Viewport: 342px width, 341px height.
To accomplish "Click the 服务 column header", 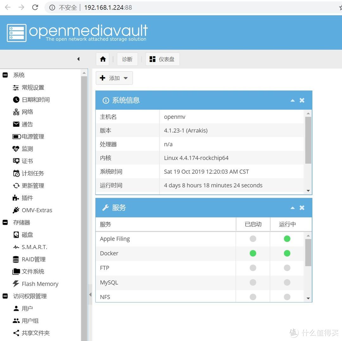I will pyautogui.click(x=166, y=224).
